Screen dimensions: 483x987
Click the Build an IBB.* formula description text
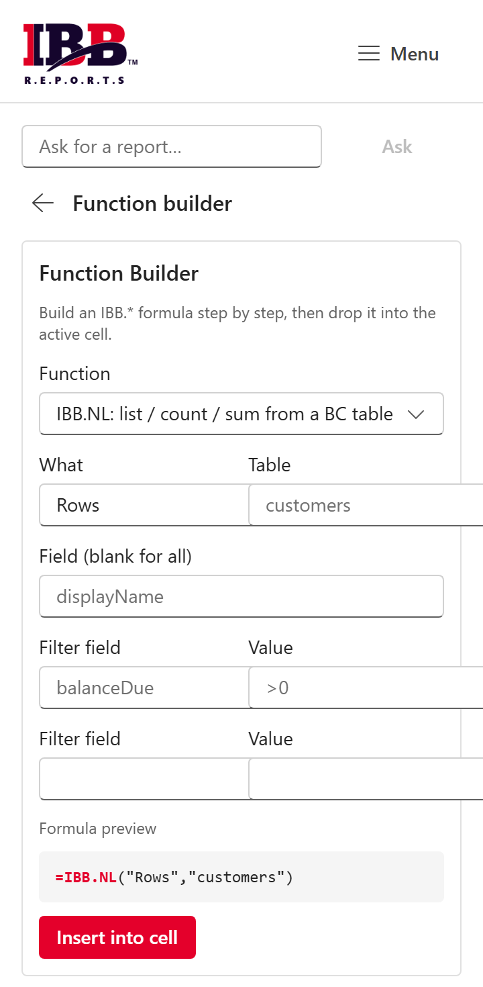237,324
